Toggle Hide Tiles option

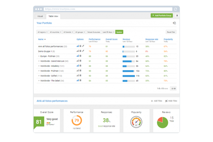click(171, 101)
